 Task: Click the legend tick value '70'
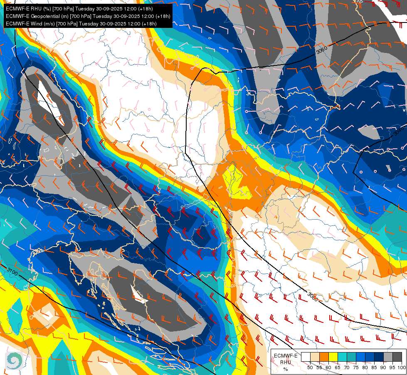tap(347, 367)
